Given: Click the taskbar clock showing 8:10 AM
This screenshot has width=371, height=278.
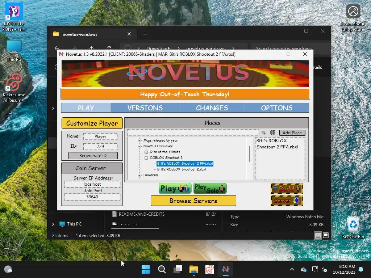Looking at the screenshot, I should [344, 269].
